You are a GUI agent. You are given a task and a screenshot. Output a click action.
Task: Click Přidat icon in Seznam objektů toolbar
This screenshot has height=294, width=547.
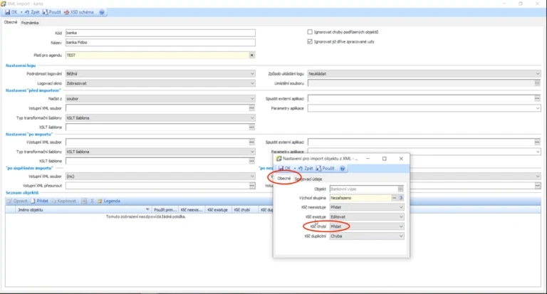pyautogui.click(x=33, y=201)
